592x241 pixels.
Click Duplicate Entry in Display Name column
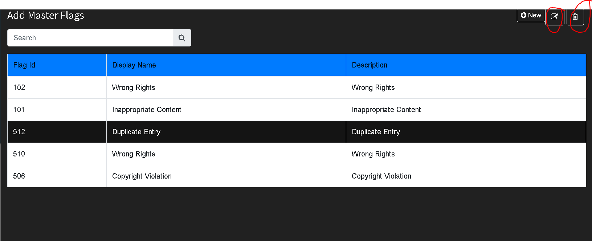pos(136,132)
